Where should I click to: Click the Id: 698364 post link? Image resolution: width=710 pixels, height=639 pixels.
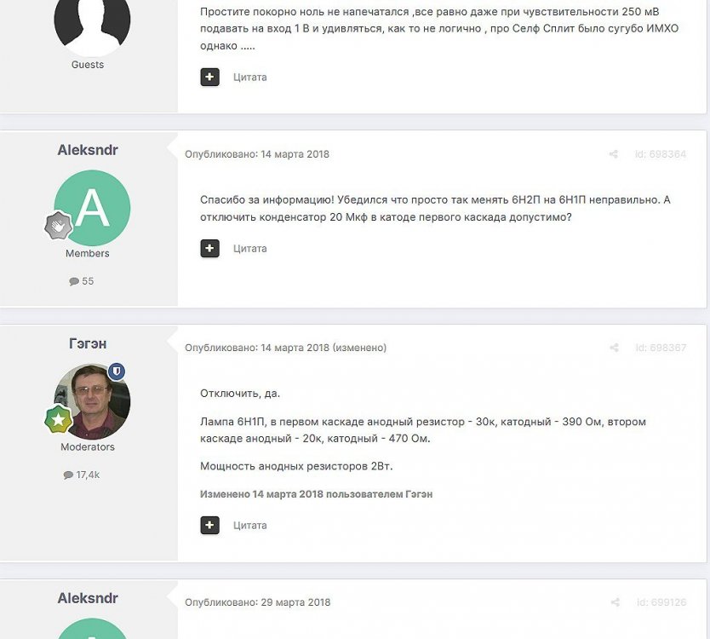(660, 154)
